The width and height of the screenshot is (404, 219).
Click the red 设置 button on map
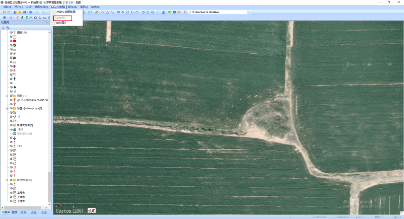click(92, 211)
